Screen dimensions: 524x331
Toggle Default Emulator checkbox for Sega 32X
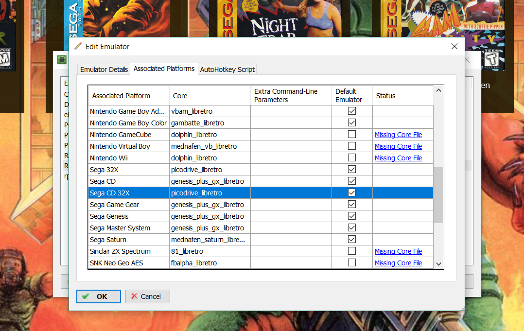(351, 169)
